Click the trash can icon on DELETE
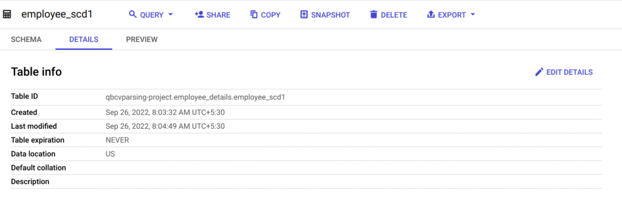 pos(374,15)
